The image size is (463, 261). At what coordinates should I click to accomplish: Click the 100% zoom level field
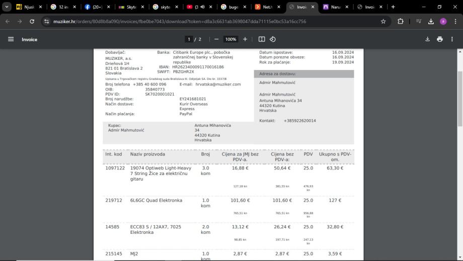tap(230, 39)
